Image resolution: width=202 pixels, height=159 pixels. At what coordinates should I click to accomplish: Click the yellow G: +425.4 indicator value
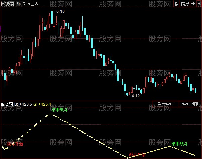(46, 104)
